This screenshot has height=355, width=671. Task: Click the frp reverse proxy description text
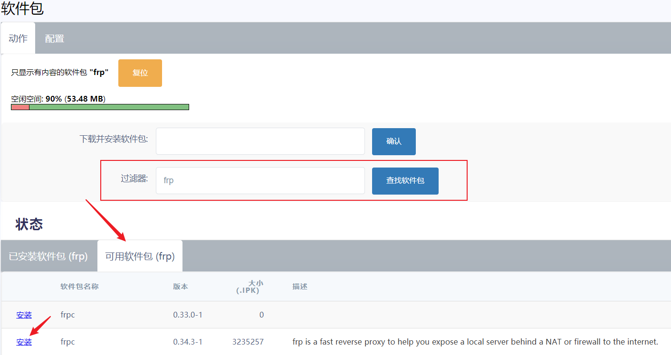[475, 342]
